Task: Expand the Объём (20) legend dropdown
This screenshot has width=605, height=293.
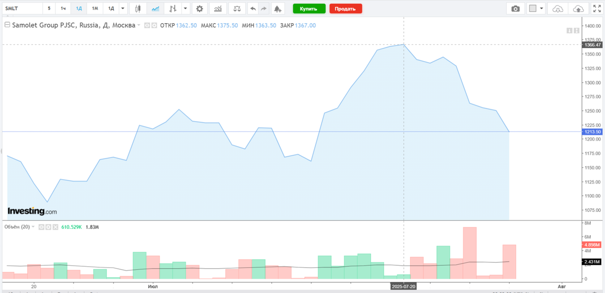Action: pyautogui.click(x=33, y=227)
